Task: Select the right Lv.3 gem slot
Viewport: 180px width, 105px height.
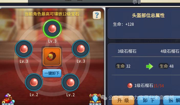Action: coord(81,49)
